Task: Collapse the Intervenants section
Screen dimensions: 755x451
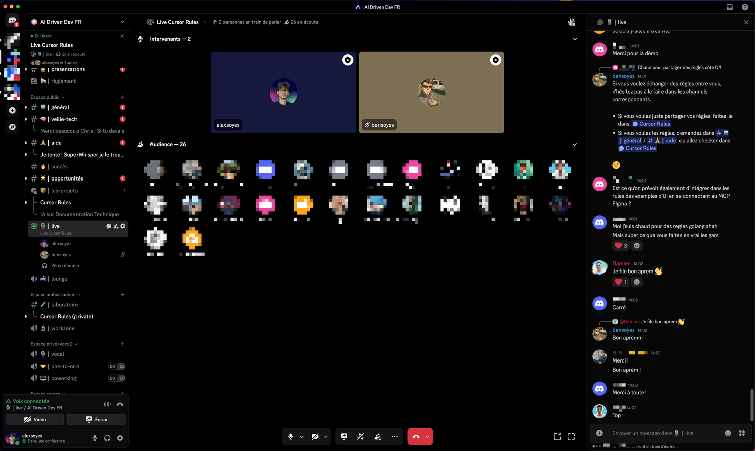Action: [x=575, y=39]
